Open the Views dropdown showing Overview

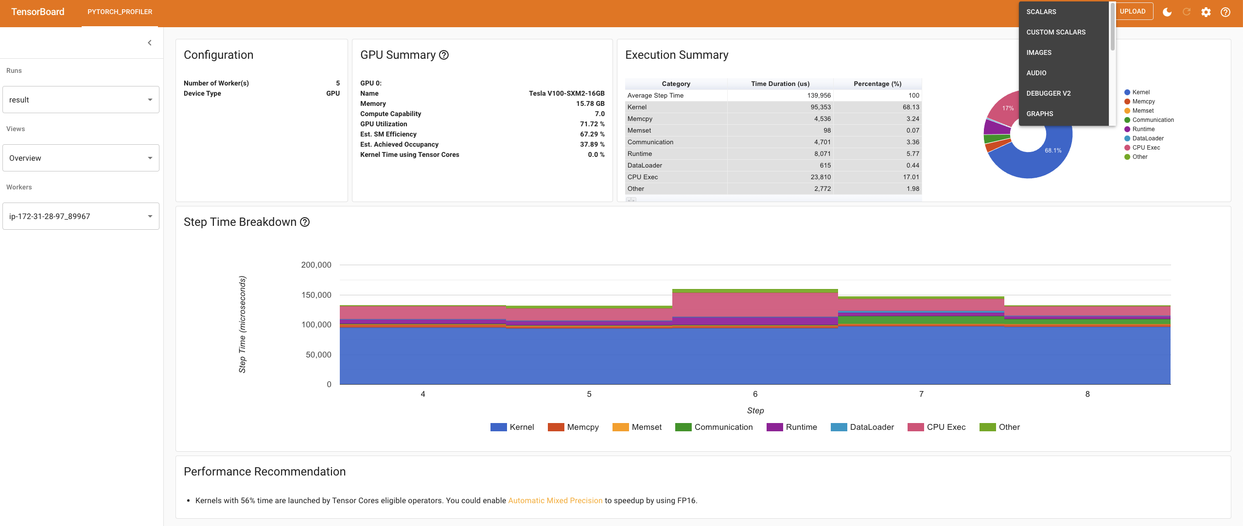pos(81,157)
